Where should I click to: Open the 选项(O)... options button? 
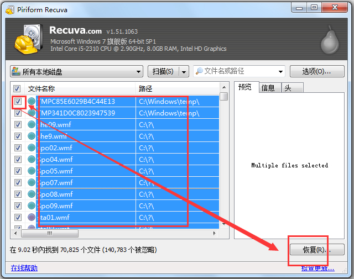click(x=317, y=71)
